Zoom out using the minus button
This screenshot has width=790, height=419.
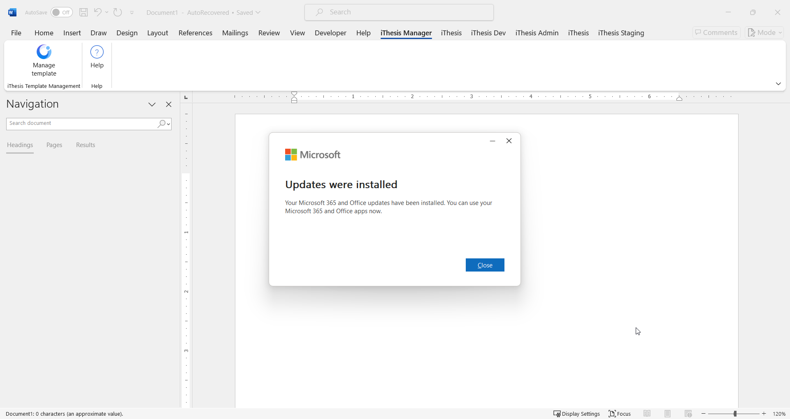click(704, 414)
